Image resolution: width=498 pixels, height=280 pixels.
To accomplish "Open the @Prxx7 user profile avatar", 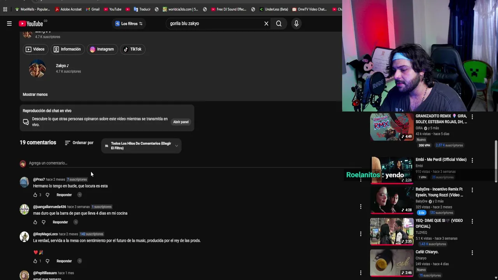I will click(24, 182).
